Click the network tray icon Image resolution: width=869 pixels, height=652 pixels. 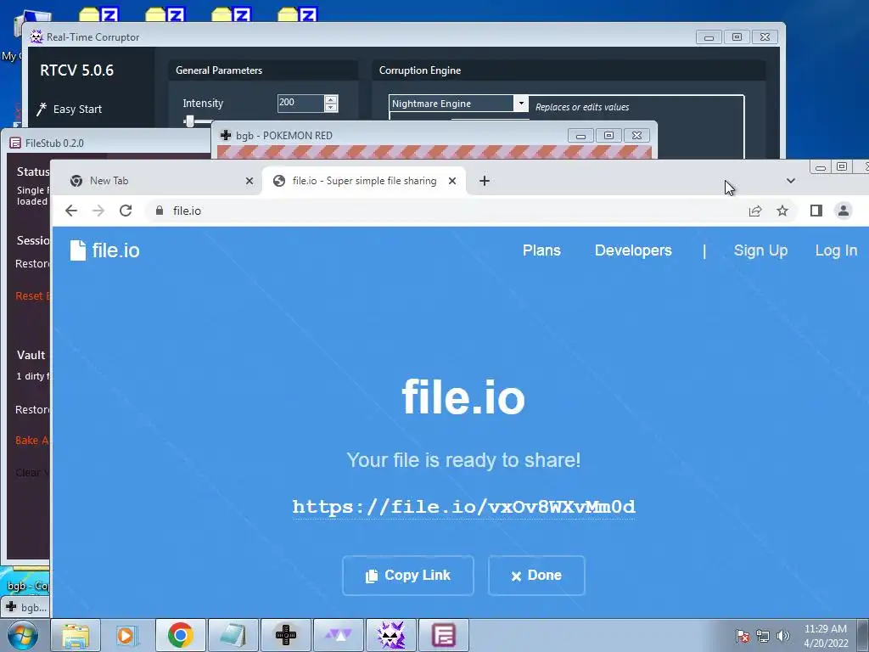(x=763, y=636)
